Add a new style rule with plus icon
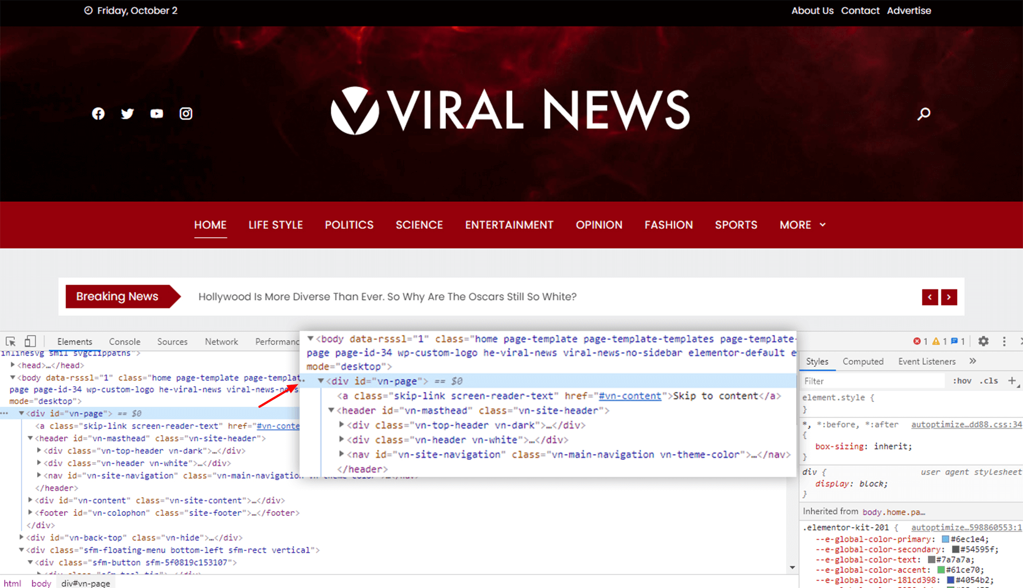 click(1012, 381)
